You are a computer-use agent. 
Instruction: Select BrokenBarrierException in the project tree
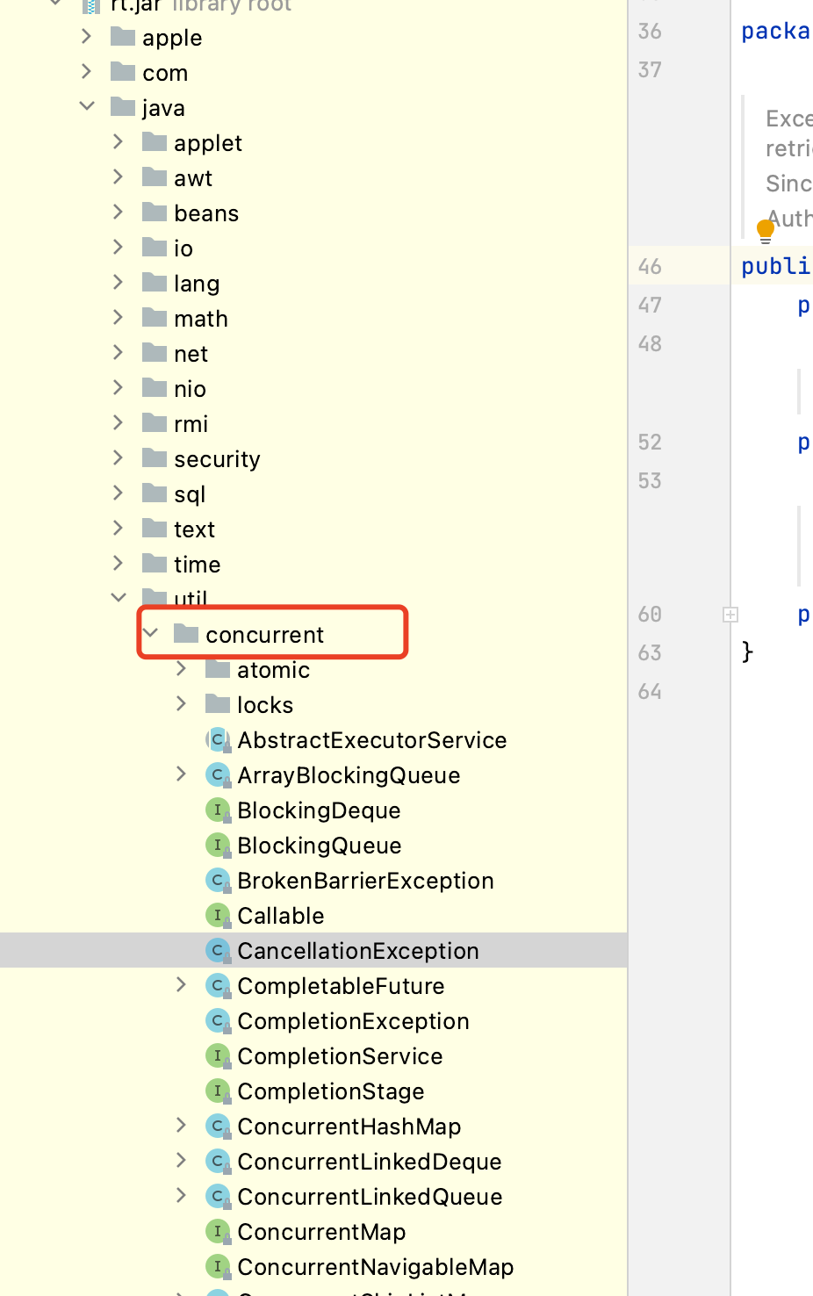[x=365, y=881]
